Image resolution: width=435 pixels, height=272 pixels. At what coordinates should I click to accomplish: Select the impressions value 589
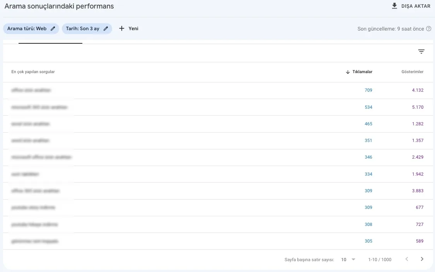pyautogui.click(x=420, y=241)
